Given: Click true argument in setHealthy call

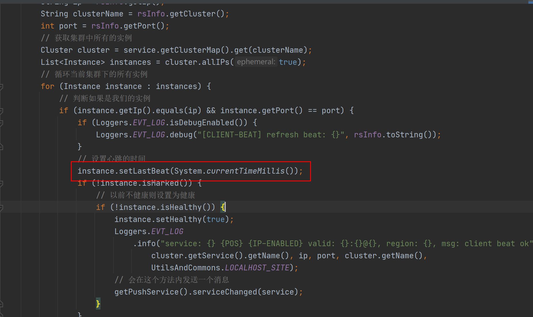Looking at the screenshot, I should [x=216, y=219].
